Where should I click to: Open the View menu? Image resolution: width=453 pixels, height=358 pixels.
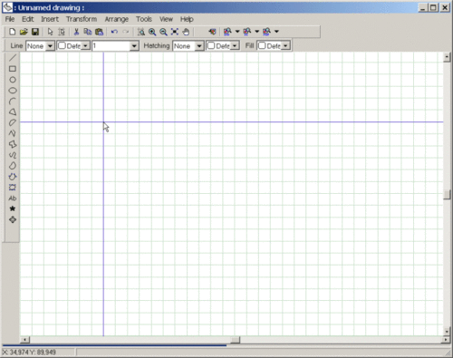point(166,19)
